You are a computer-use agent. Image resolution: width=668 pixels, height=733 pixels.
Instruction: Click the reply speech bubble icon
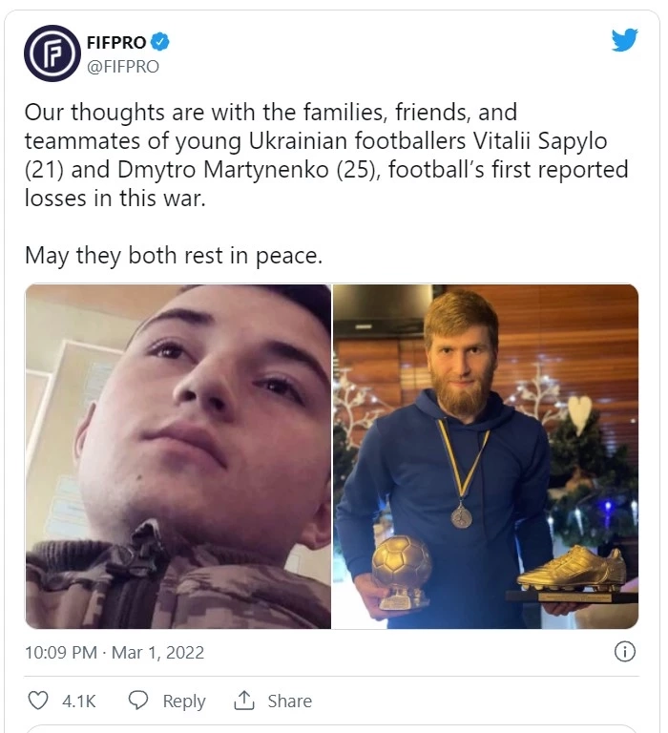point(138,701)
